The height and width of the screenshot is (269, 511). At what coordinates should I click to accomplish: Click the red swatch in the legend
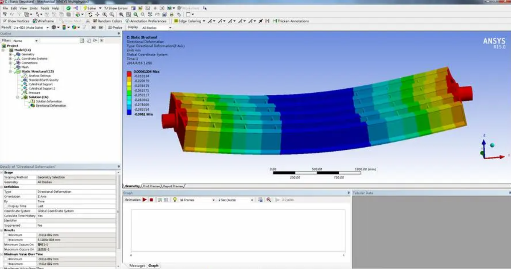[x=129, y=74]
